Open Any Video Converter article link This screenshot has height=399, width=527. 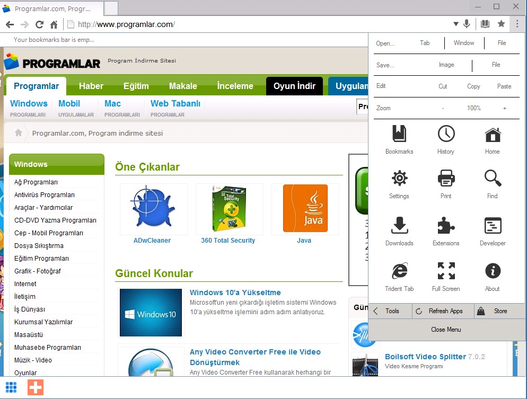click(255, 357)
